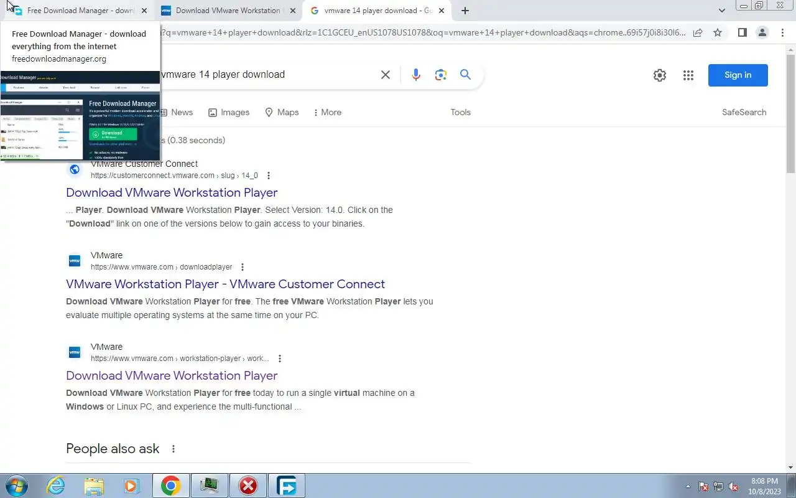Open Download VMware Workstation Player 14_0 result
Image resolution: width=796 pixels, height=498 pixels.
172,192
